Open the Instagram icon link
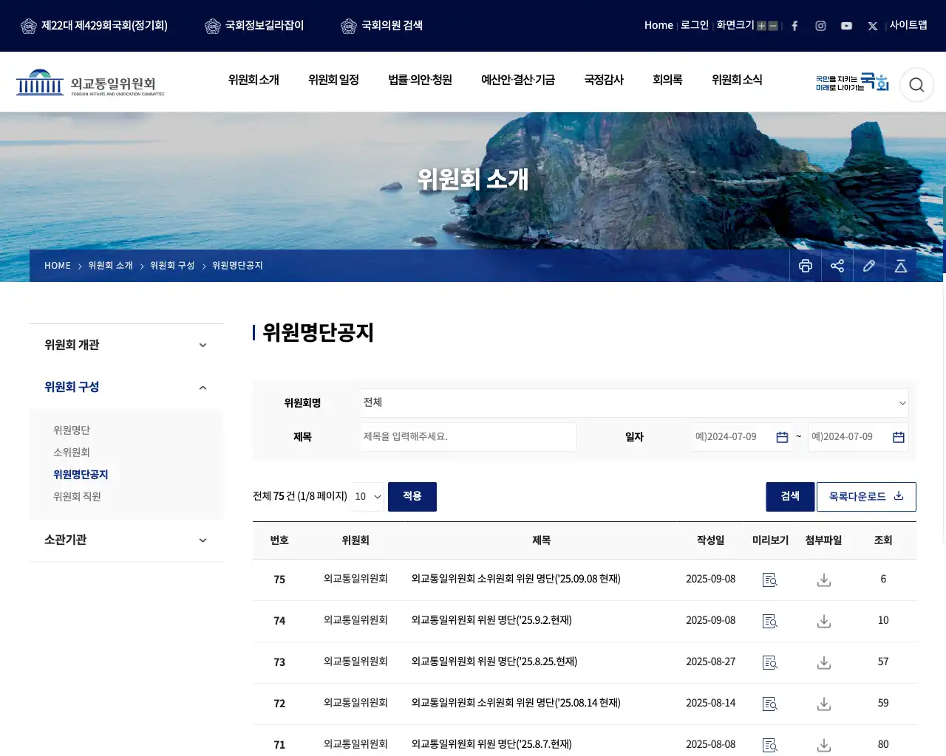This screenshot has width=946, height=756. (x=820, y=26)
